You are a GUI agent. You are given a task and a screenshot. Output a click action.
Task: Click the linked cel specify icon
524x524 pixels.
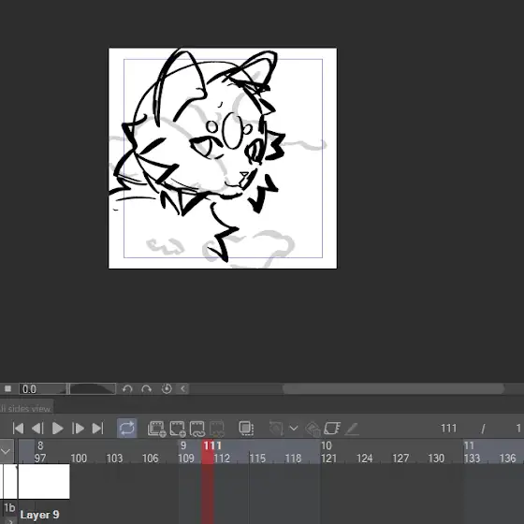click(x=197, y=429)
